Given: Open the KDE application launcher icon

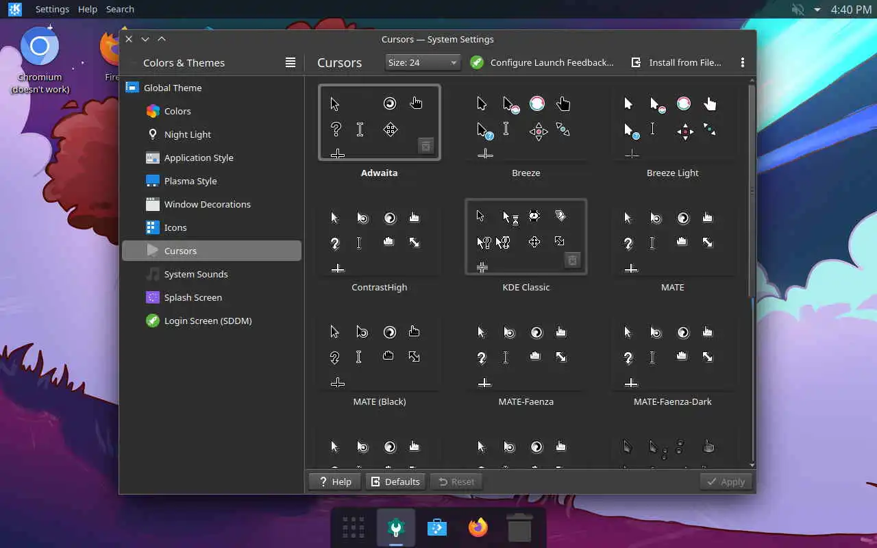Looking at the screenshot, I should 14,10.
